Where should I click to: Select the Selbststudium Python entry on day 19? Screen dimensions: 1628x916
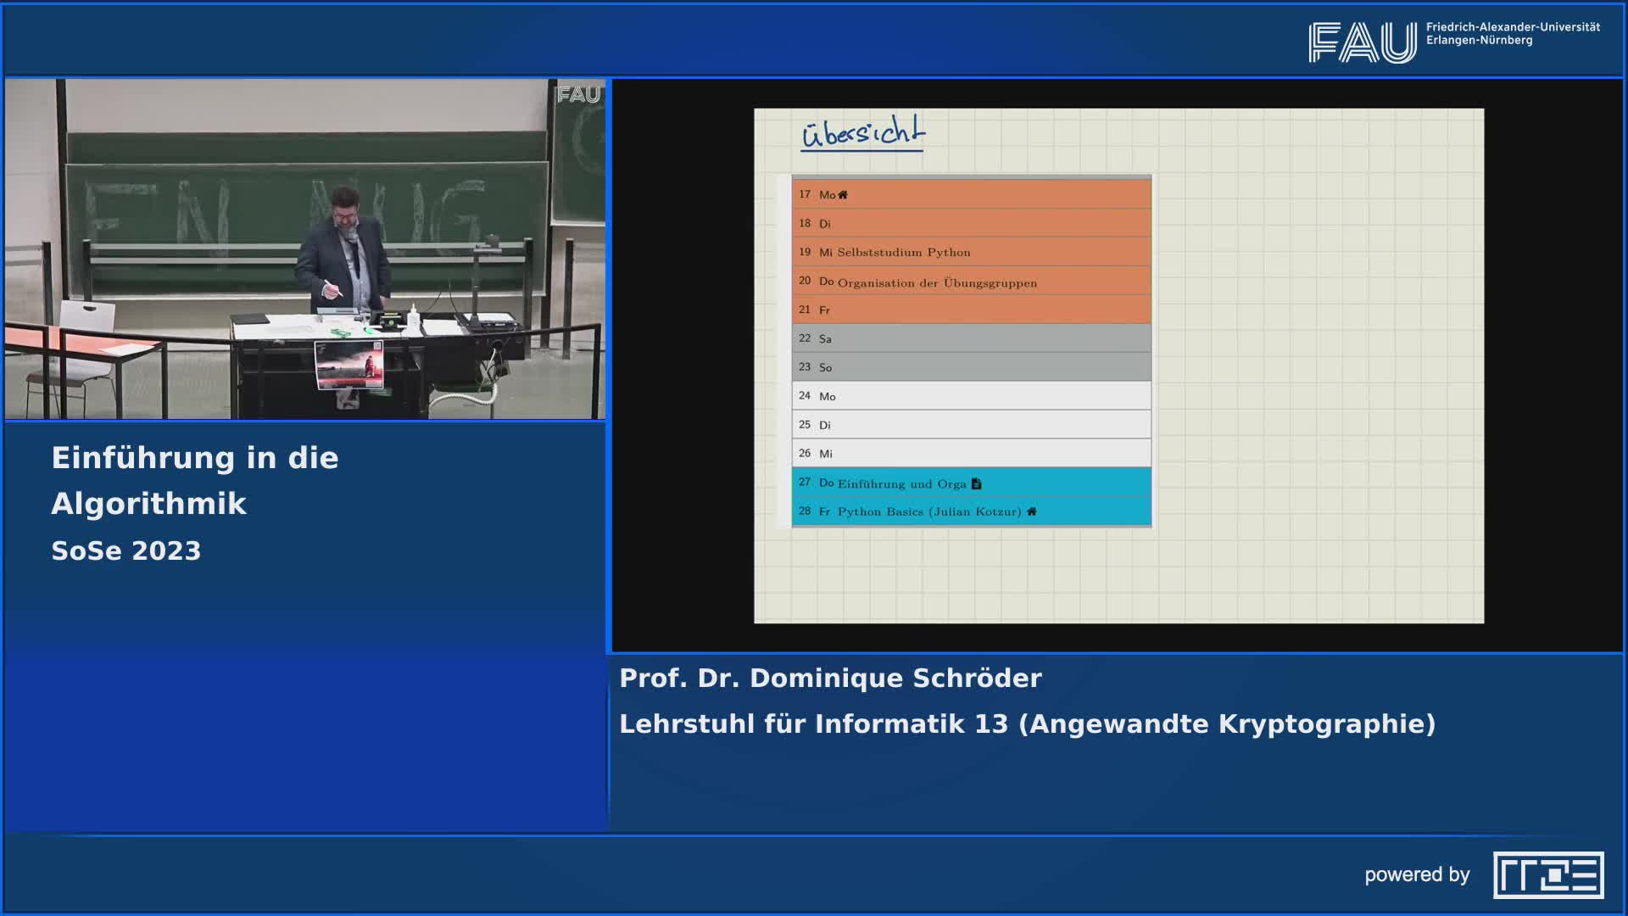pyautogui.click(x=903, y=253)
